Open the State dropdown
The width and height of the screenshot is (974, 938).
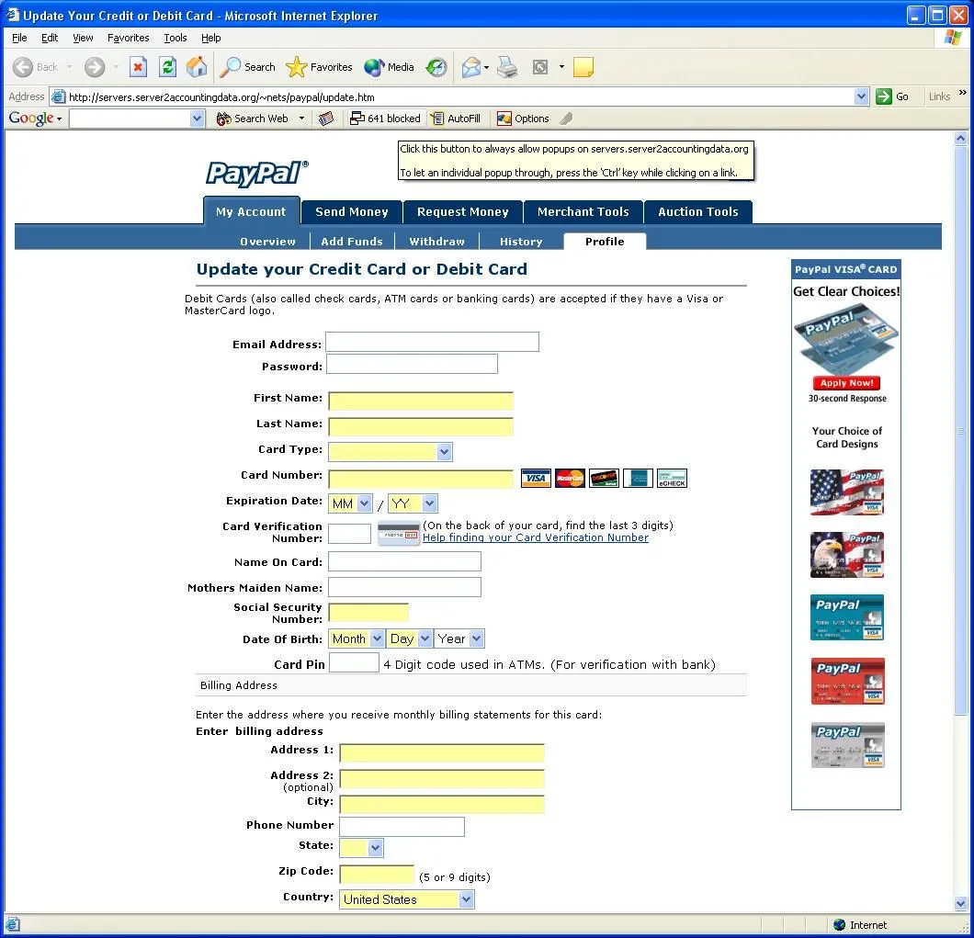pos(375,847)
